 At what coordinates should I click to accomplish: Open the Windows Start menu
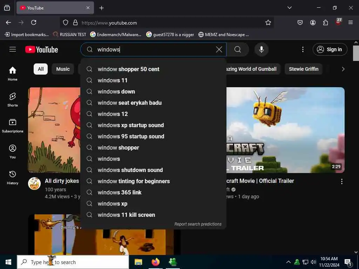click(8, 262)
